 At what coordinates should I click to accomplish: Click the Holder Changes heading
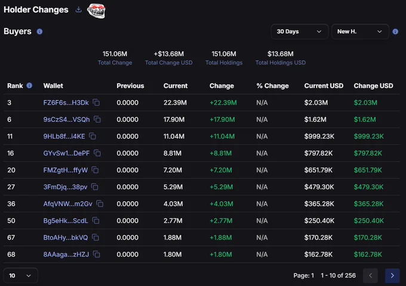click(x=36, y=10)
